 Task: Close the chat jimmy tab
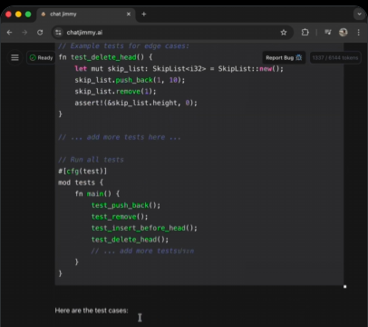[x=129, y=14]
